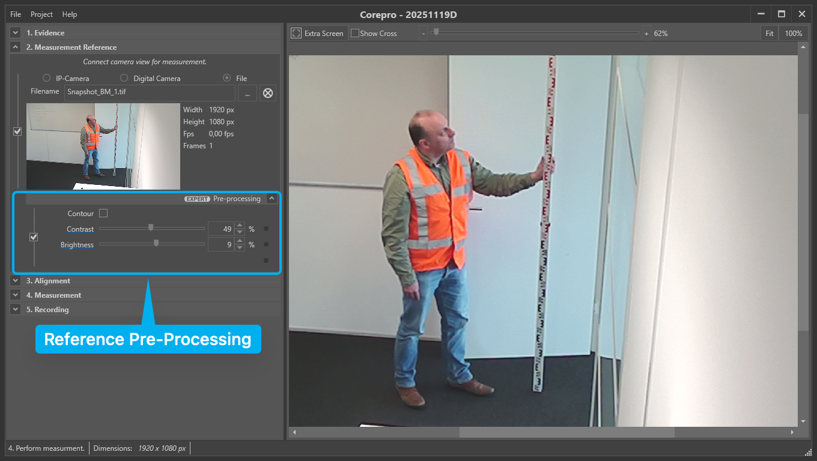This screenshot has height=461, width=817.
Task: Collapse the Pre-processing panel with its chevron
Action: [272, 198]
